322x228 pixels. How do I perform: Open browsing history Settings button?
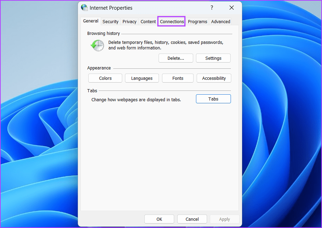pos(213,58)
